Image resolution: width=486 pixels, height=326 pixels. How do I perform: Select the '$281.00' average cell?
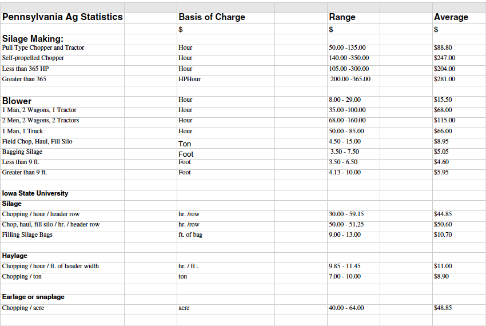[x=445, y=79]
